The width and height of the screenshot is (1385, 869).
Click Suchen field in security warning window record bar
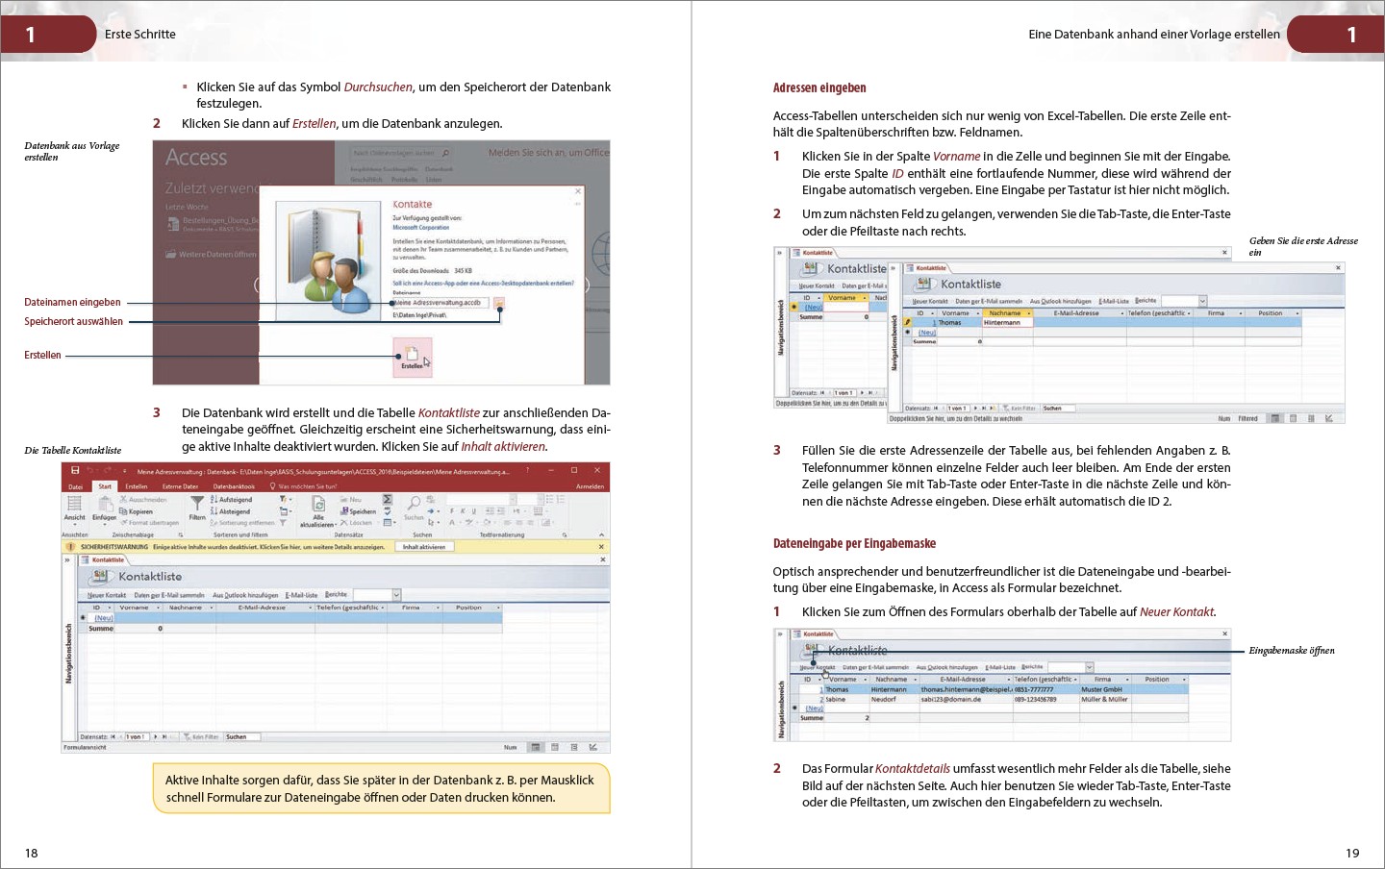pos(242,737)
